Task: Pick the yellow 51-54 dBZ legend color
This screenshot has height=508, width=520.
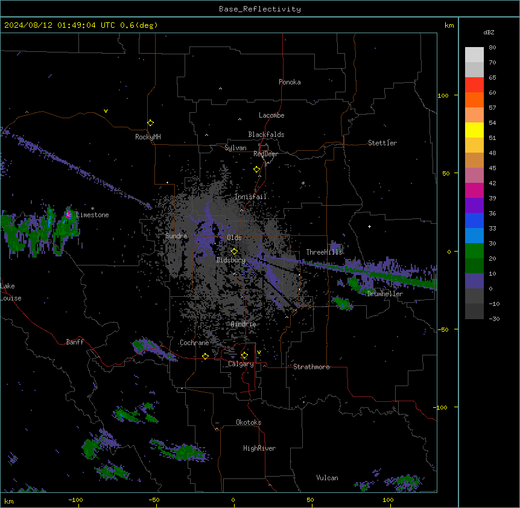Action: coord(474,130)
